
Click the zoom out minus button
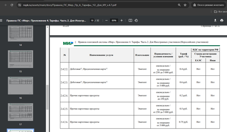pyautogui.click(x=106, y=20)
